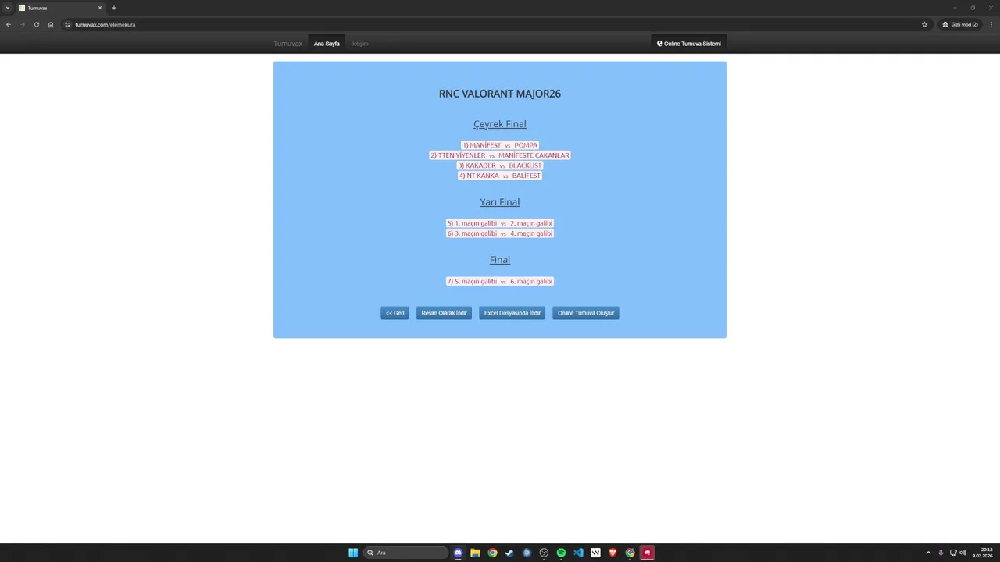The image size is (1000, 562).
Task: Select final row 7) 5. maçın galibi
Action: click(500, 281)
